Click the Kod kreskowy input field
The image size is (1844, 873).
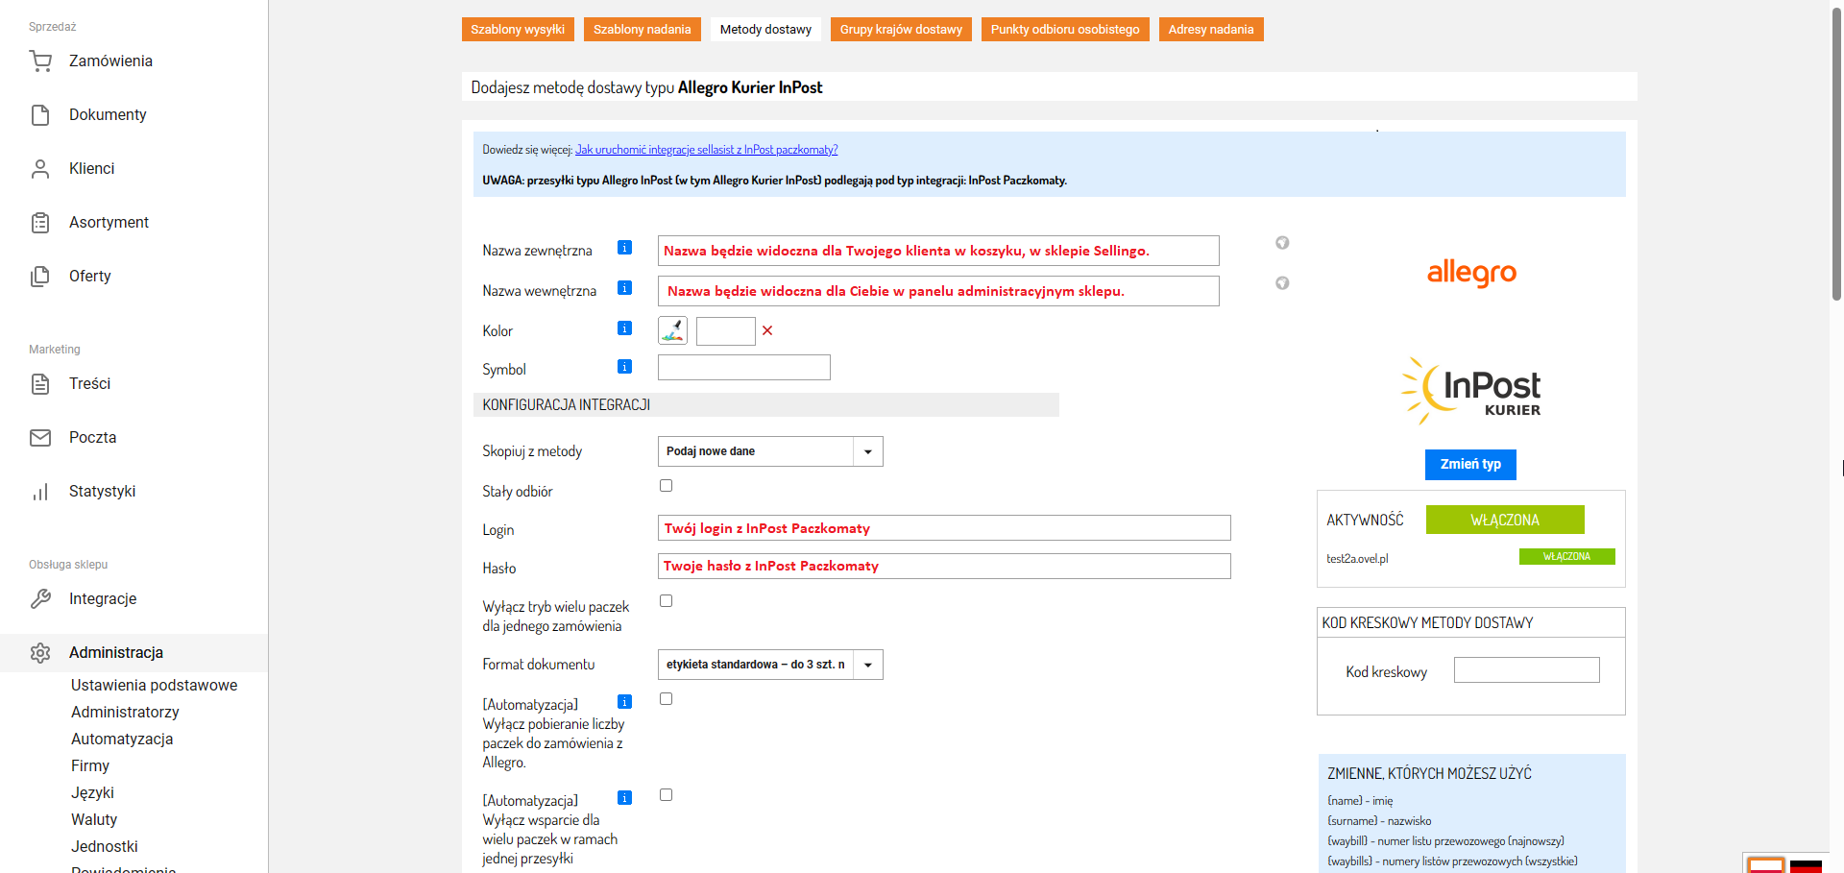(x=1526, y=670)
